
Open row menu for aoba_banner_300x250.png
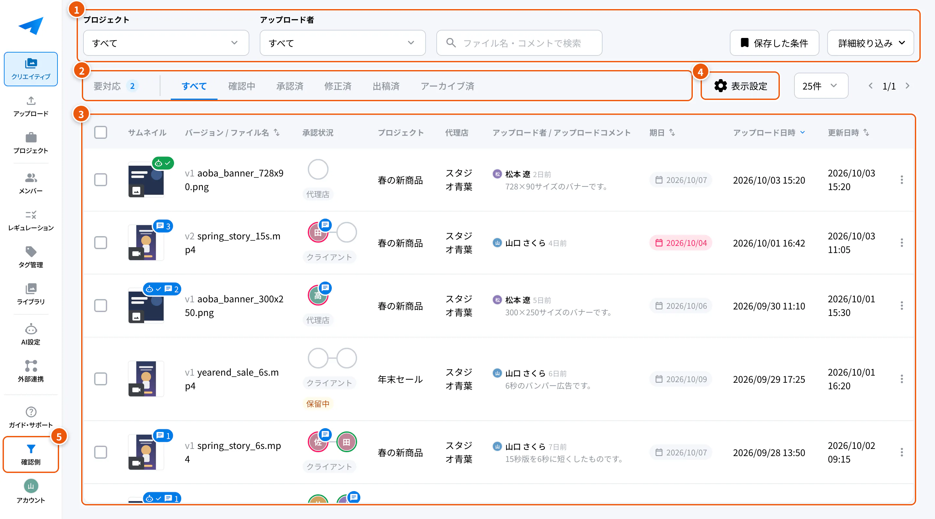902,306
